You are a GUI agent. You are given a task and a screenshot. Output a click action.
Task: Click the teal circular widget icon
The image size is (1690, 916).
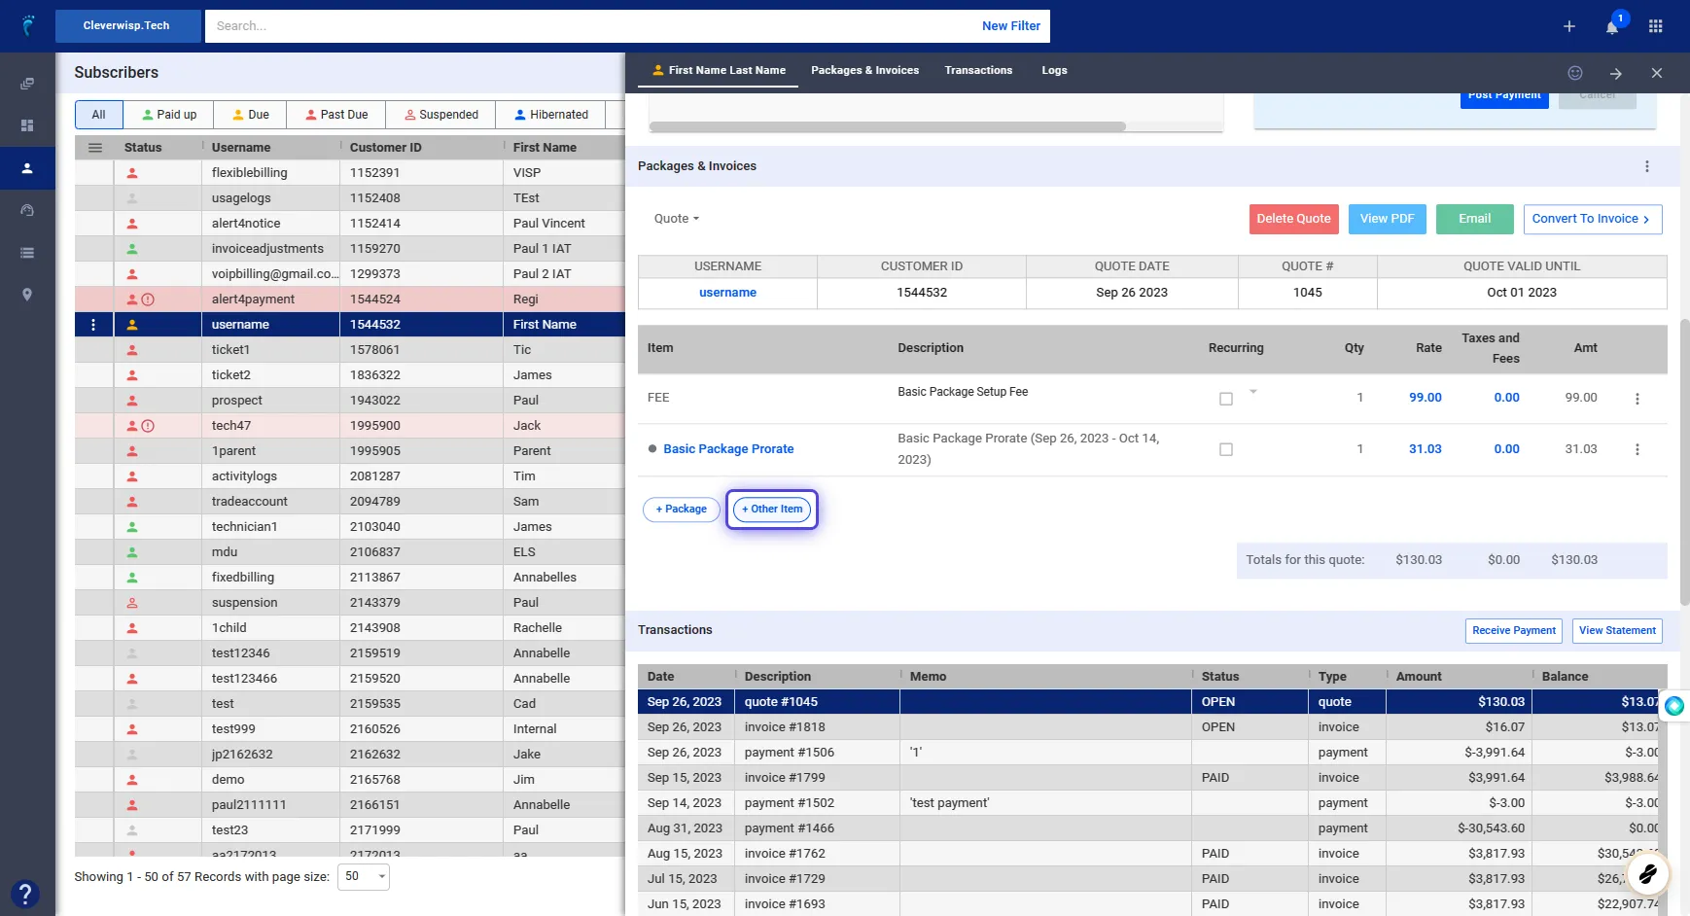[x=1674, y=706]
